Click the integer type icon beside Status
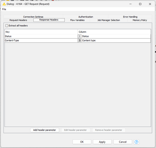Screen dimensions: 156x148 click(x=80, y=36)
